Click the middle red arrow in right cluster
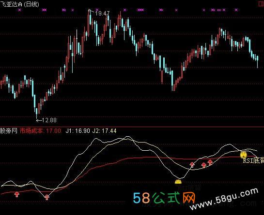Viewport: 264px width, 215px height. 204,165
